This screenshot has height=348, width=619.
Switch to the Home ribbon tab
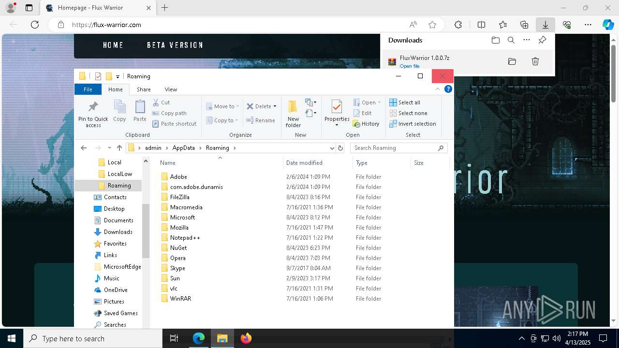click(x=116, y=89)
